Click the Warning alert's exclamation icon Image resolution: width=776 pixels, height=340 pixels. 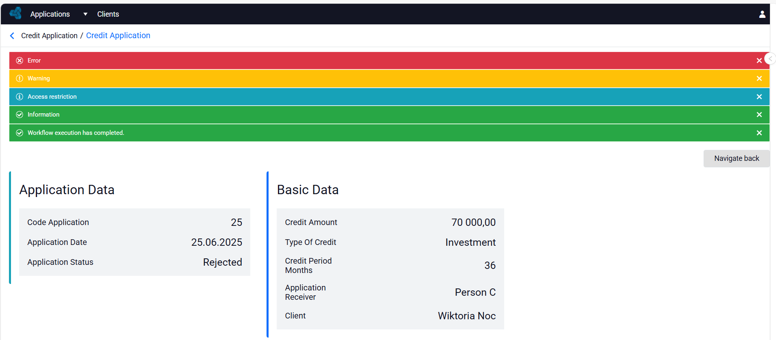coord(20,78)
